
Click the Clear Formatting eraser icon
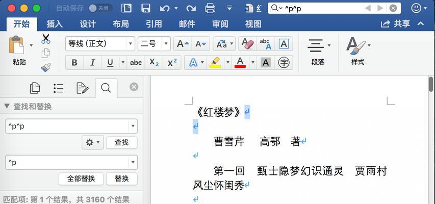(248, 44)
